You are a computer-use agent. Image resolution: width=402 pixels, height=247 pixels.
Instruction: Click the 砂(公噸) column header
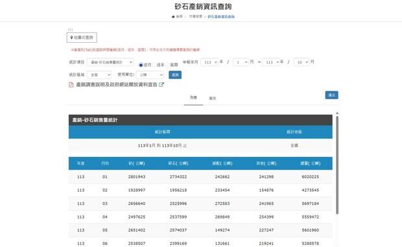point(137,163)
